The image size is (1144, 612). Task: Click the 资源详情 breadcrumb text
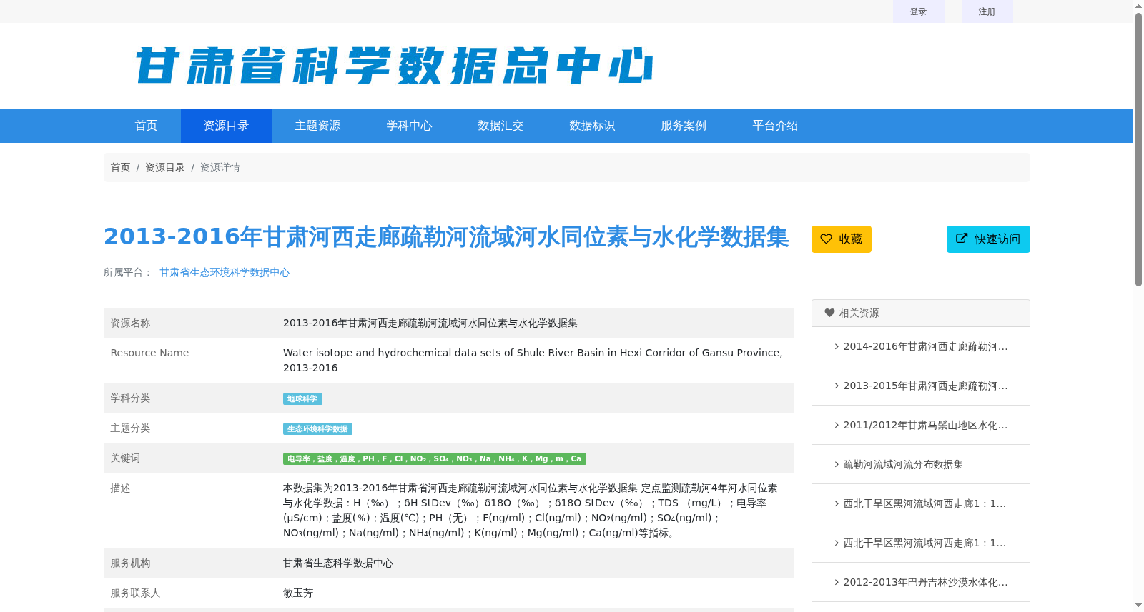point(220,167)
